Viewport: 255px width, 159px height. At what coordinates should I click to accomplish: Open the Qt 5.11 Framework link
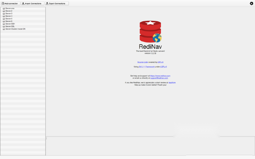click(x=147, y=67)
